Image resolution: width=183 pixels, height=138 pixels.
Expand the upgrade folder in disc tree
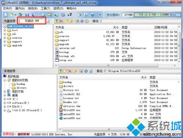[5, 45]
